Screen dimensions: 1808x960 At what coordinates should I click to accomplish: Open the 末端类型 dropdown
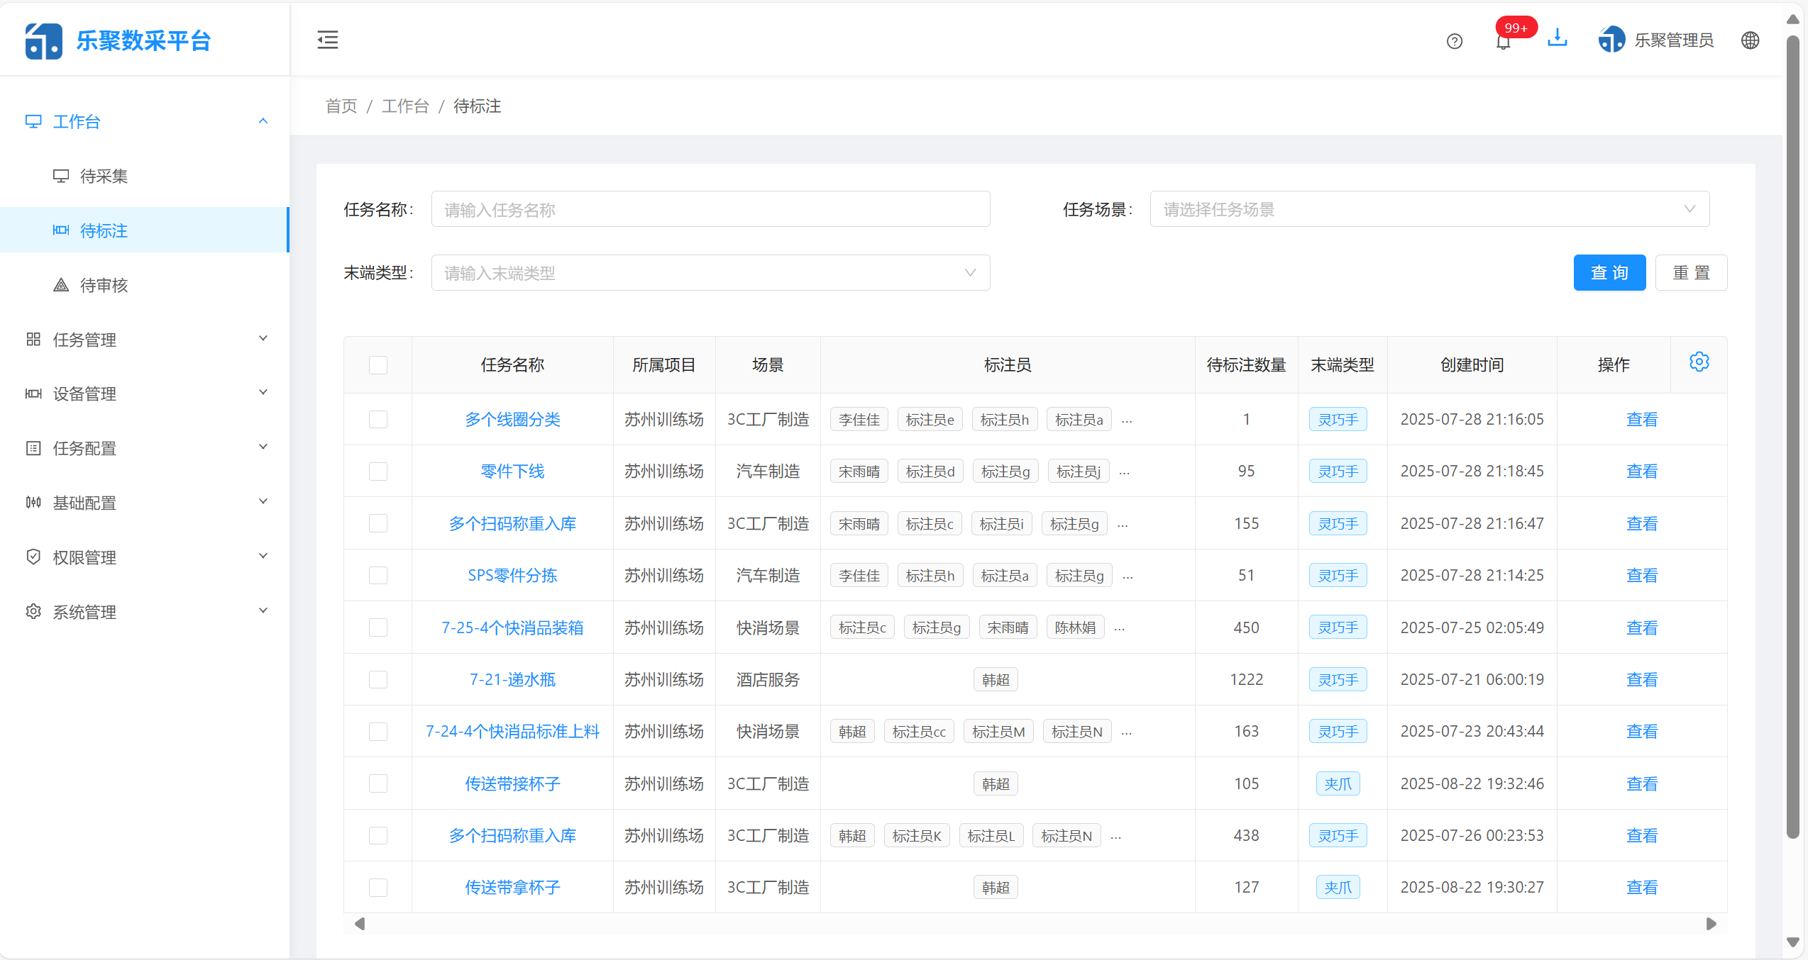710,272
